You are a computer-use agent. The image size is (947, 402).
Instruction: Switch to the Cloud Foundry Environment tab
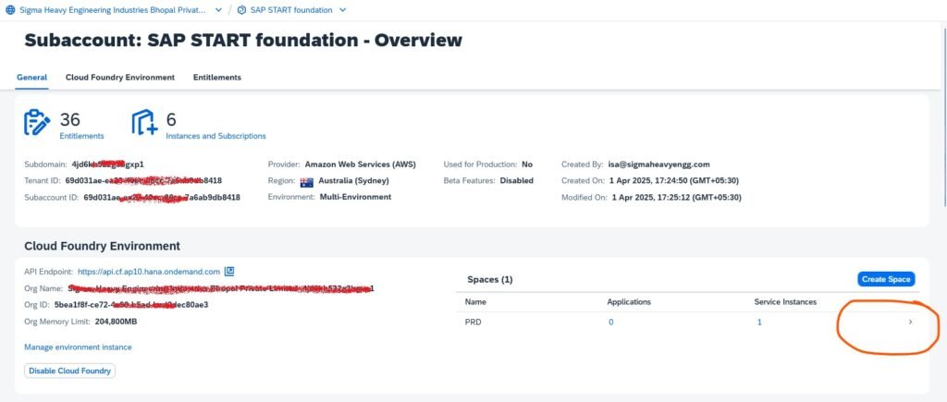(x=120, y=78)
